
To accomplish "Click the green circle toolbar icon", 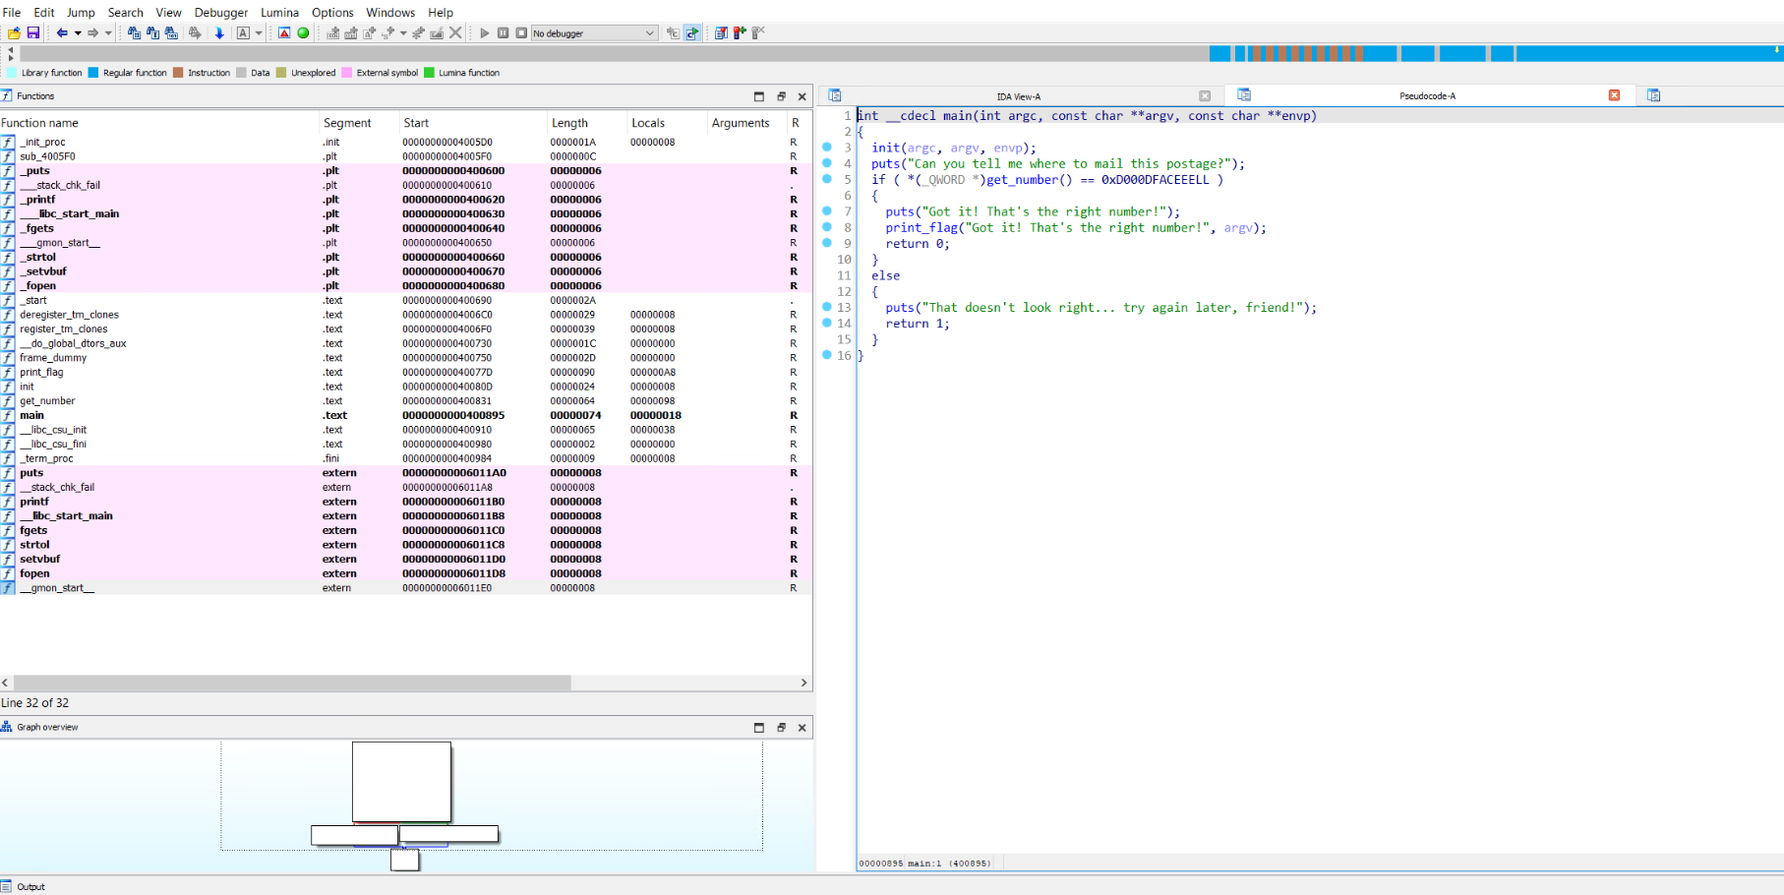I will pos(303,32).
